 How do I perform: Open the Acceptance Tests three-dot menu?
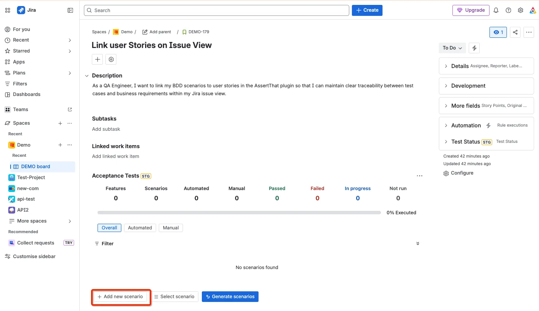419,176
